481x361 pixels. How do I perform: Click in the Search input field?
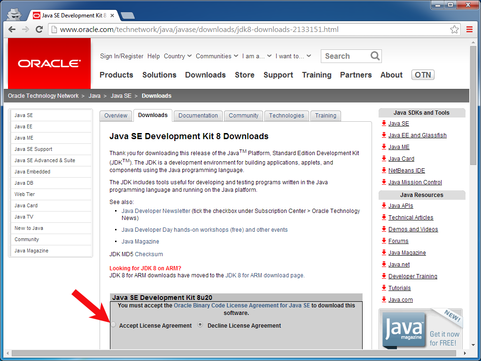tap(345, 56)
